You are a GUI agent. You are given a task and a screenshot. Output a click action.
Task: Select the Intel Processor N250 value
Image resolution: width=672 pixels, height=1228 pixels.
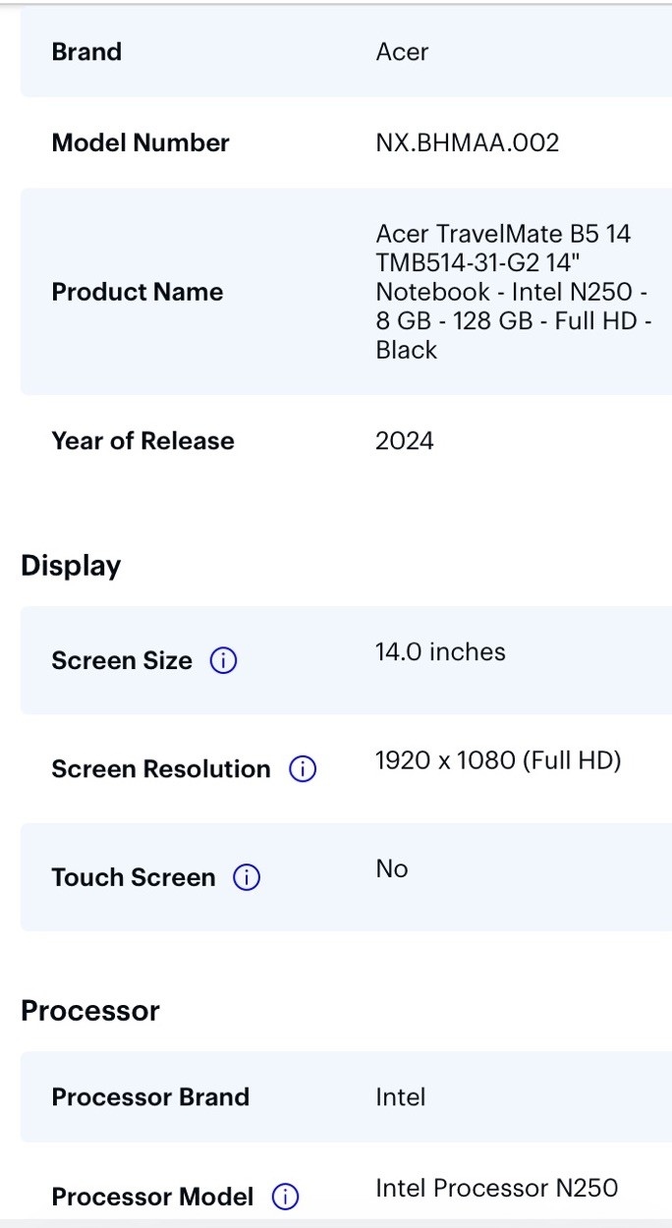tap(497, 1188)
